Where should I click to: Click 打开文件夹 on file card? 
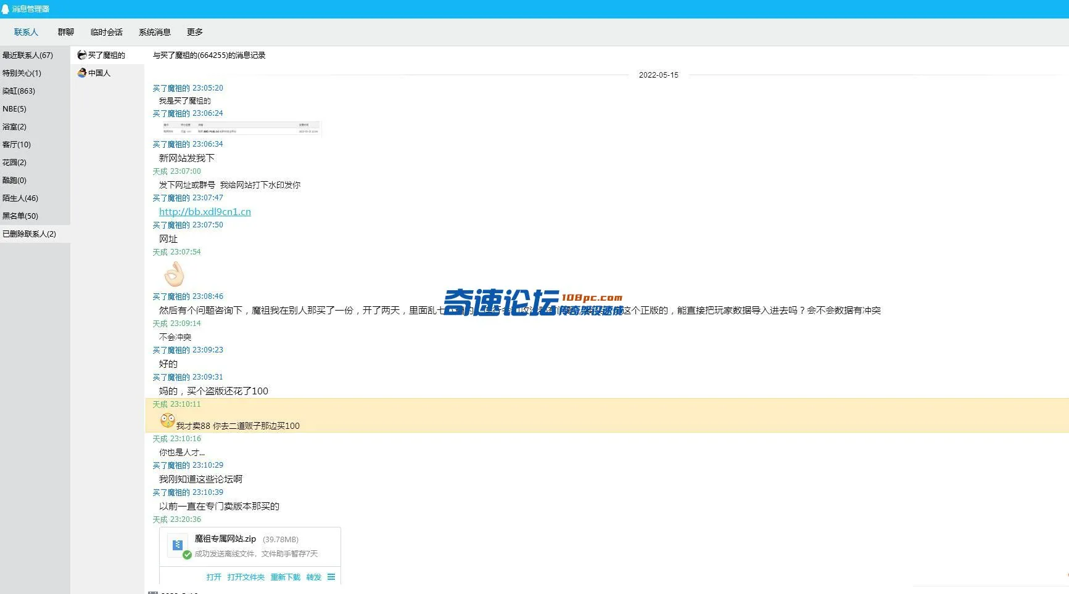coord(246,577)
